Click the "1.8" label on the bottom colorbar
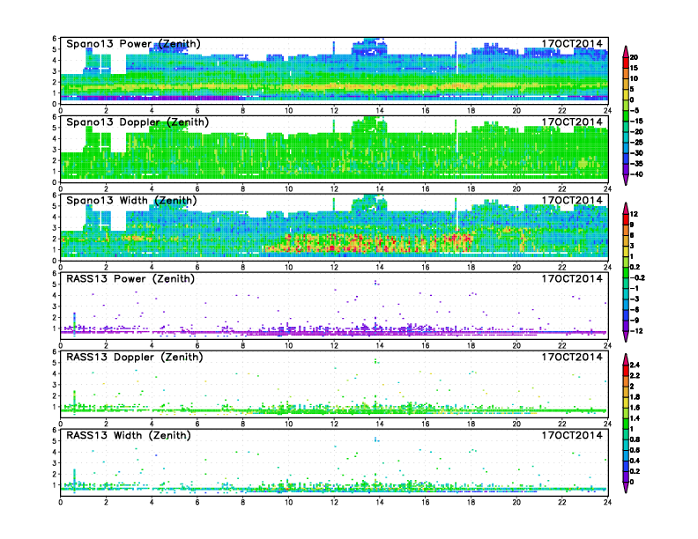Image resolution: width=698 pixels, height=539 pixels. coord(635,397)
